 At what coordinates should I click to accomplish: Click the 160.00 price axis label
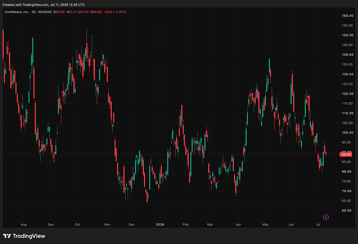pos(347,16)
